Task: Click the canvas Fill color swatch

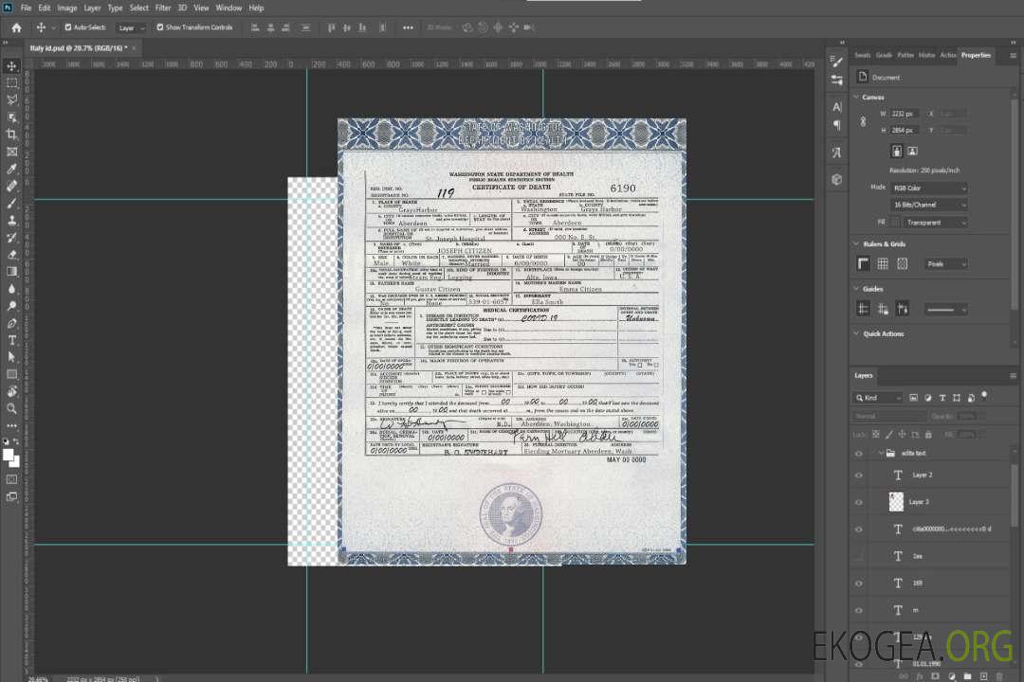Action: (x=896, y=223)
